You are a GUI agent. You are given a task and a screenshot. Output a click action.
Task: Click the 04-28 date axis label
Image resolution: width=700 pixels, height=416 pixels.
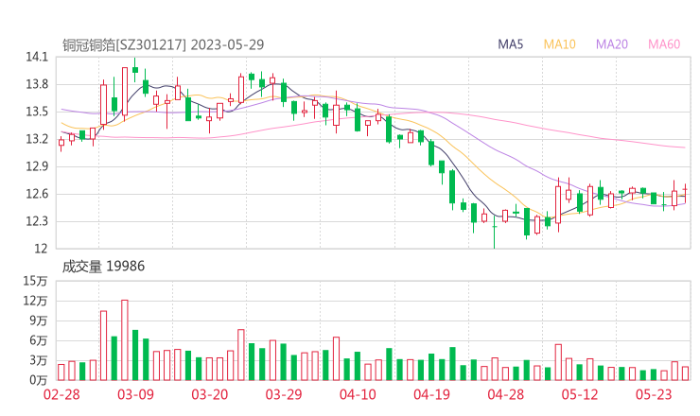pos(506,394)
